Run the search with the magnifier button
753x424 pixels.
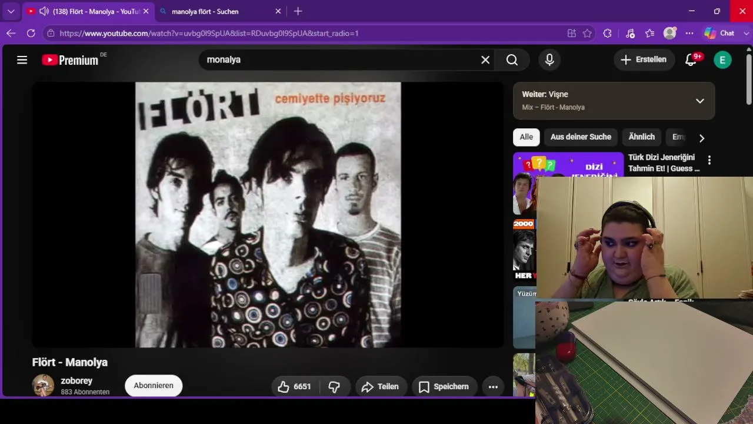coord(512,59)
